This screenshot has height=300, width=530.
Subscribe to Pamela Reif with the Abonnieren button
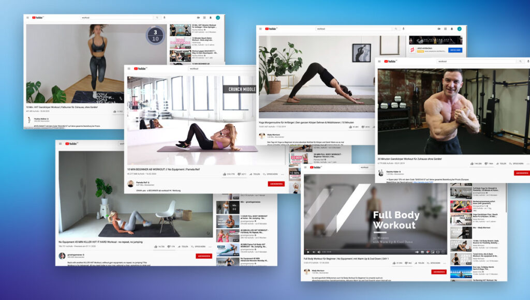[x=276, y=184]
